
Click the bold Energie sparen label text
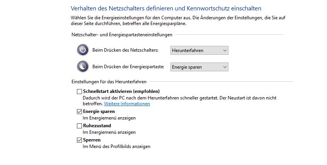point(99,111)
